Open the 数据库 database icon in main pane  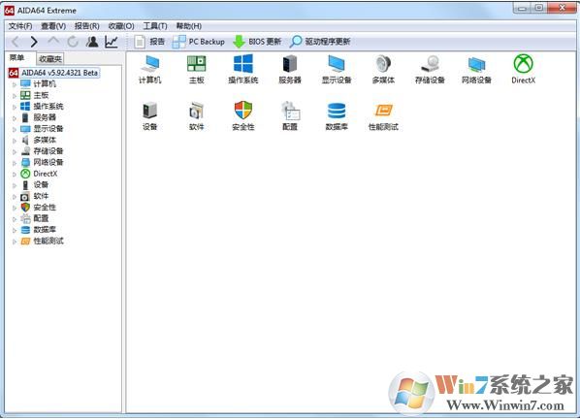click(x=337, y=115)
